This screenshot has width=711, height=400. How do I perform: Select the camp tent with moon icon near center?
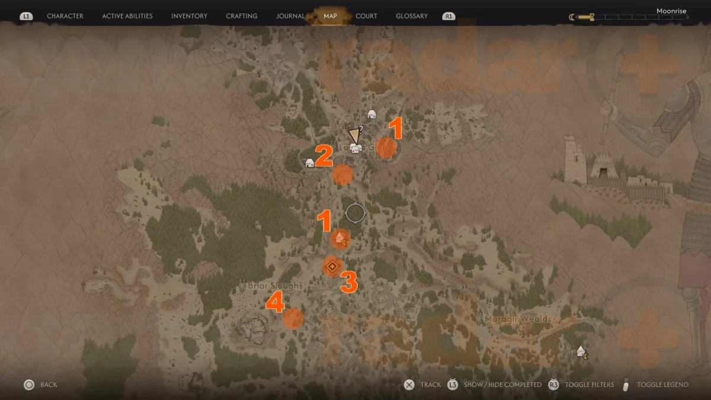pos(340,238)
